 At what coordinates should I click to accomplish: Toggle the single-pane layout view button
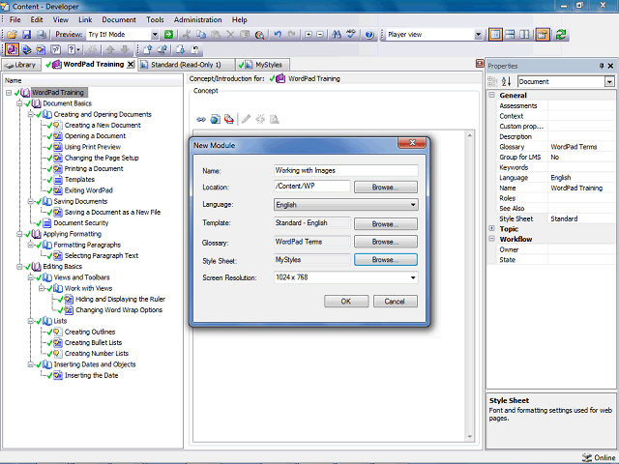pyautogui.click(x=495, y=35)
